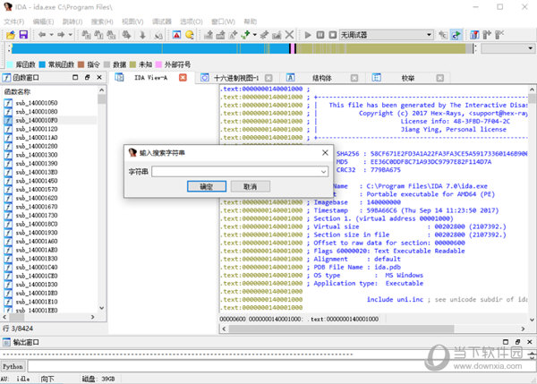Click the blue 常规函数 legend swatch
Screen dimensions: 537x384
(x=42, y=64)
